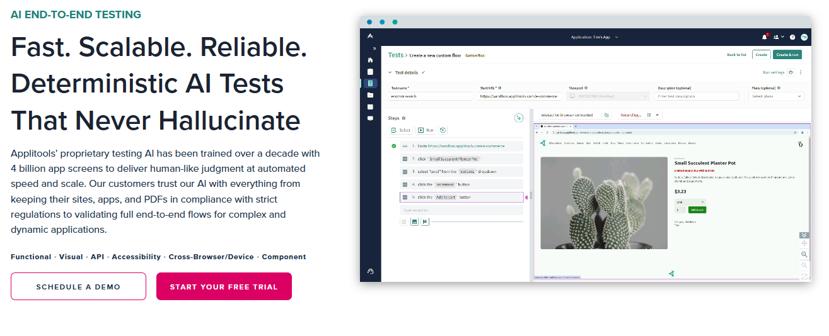
Task: Select the active tests list sidebar item
Action: pyautogui.click(x=370, y=83)
